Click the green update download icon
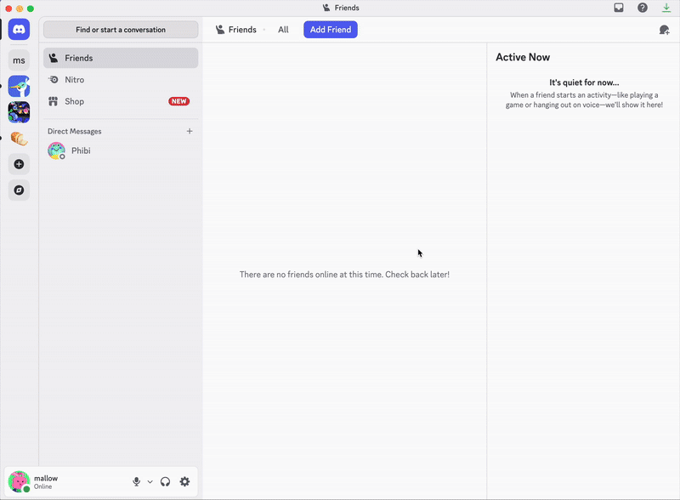 (x=666, y=7)
